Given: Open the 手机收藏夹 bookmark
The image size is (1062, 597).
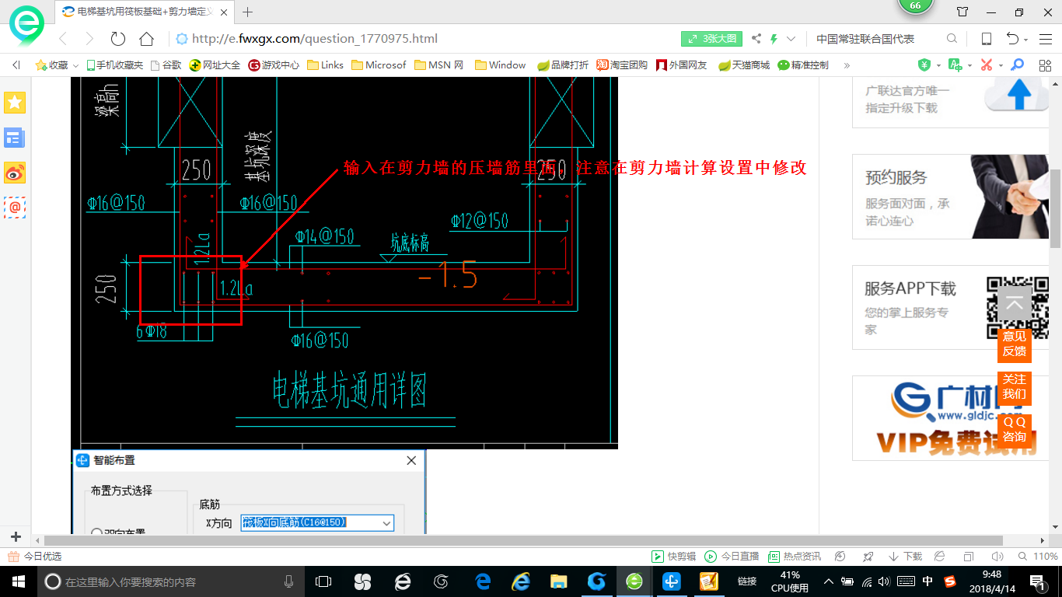Looking at the screenshot, I should 114,65.
